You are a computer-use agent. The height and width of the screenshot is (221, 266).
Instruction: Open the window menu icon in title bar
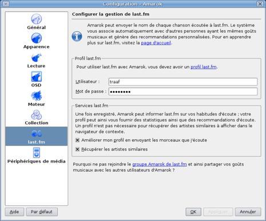[6, 3]
